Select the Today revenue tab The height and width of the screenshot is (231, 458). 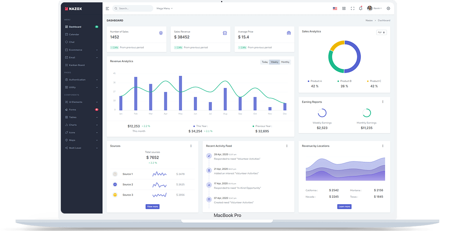point(265,62)
